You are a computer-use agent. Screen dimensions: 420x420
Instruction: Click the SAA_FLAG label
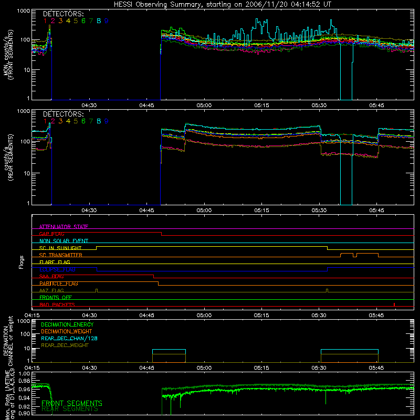coord(51,276)
